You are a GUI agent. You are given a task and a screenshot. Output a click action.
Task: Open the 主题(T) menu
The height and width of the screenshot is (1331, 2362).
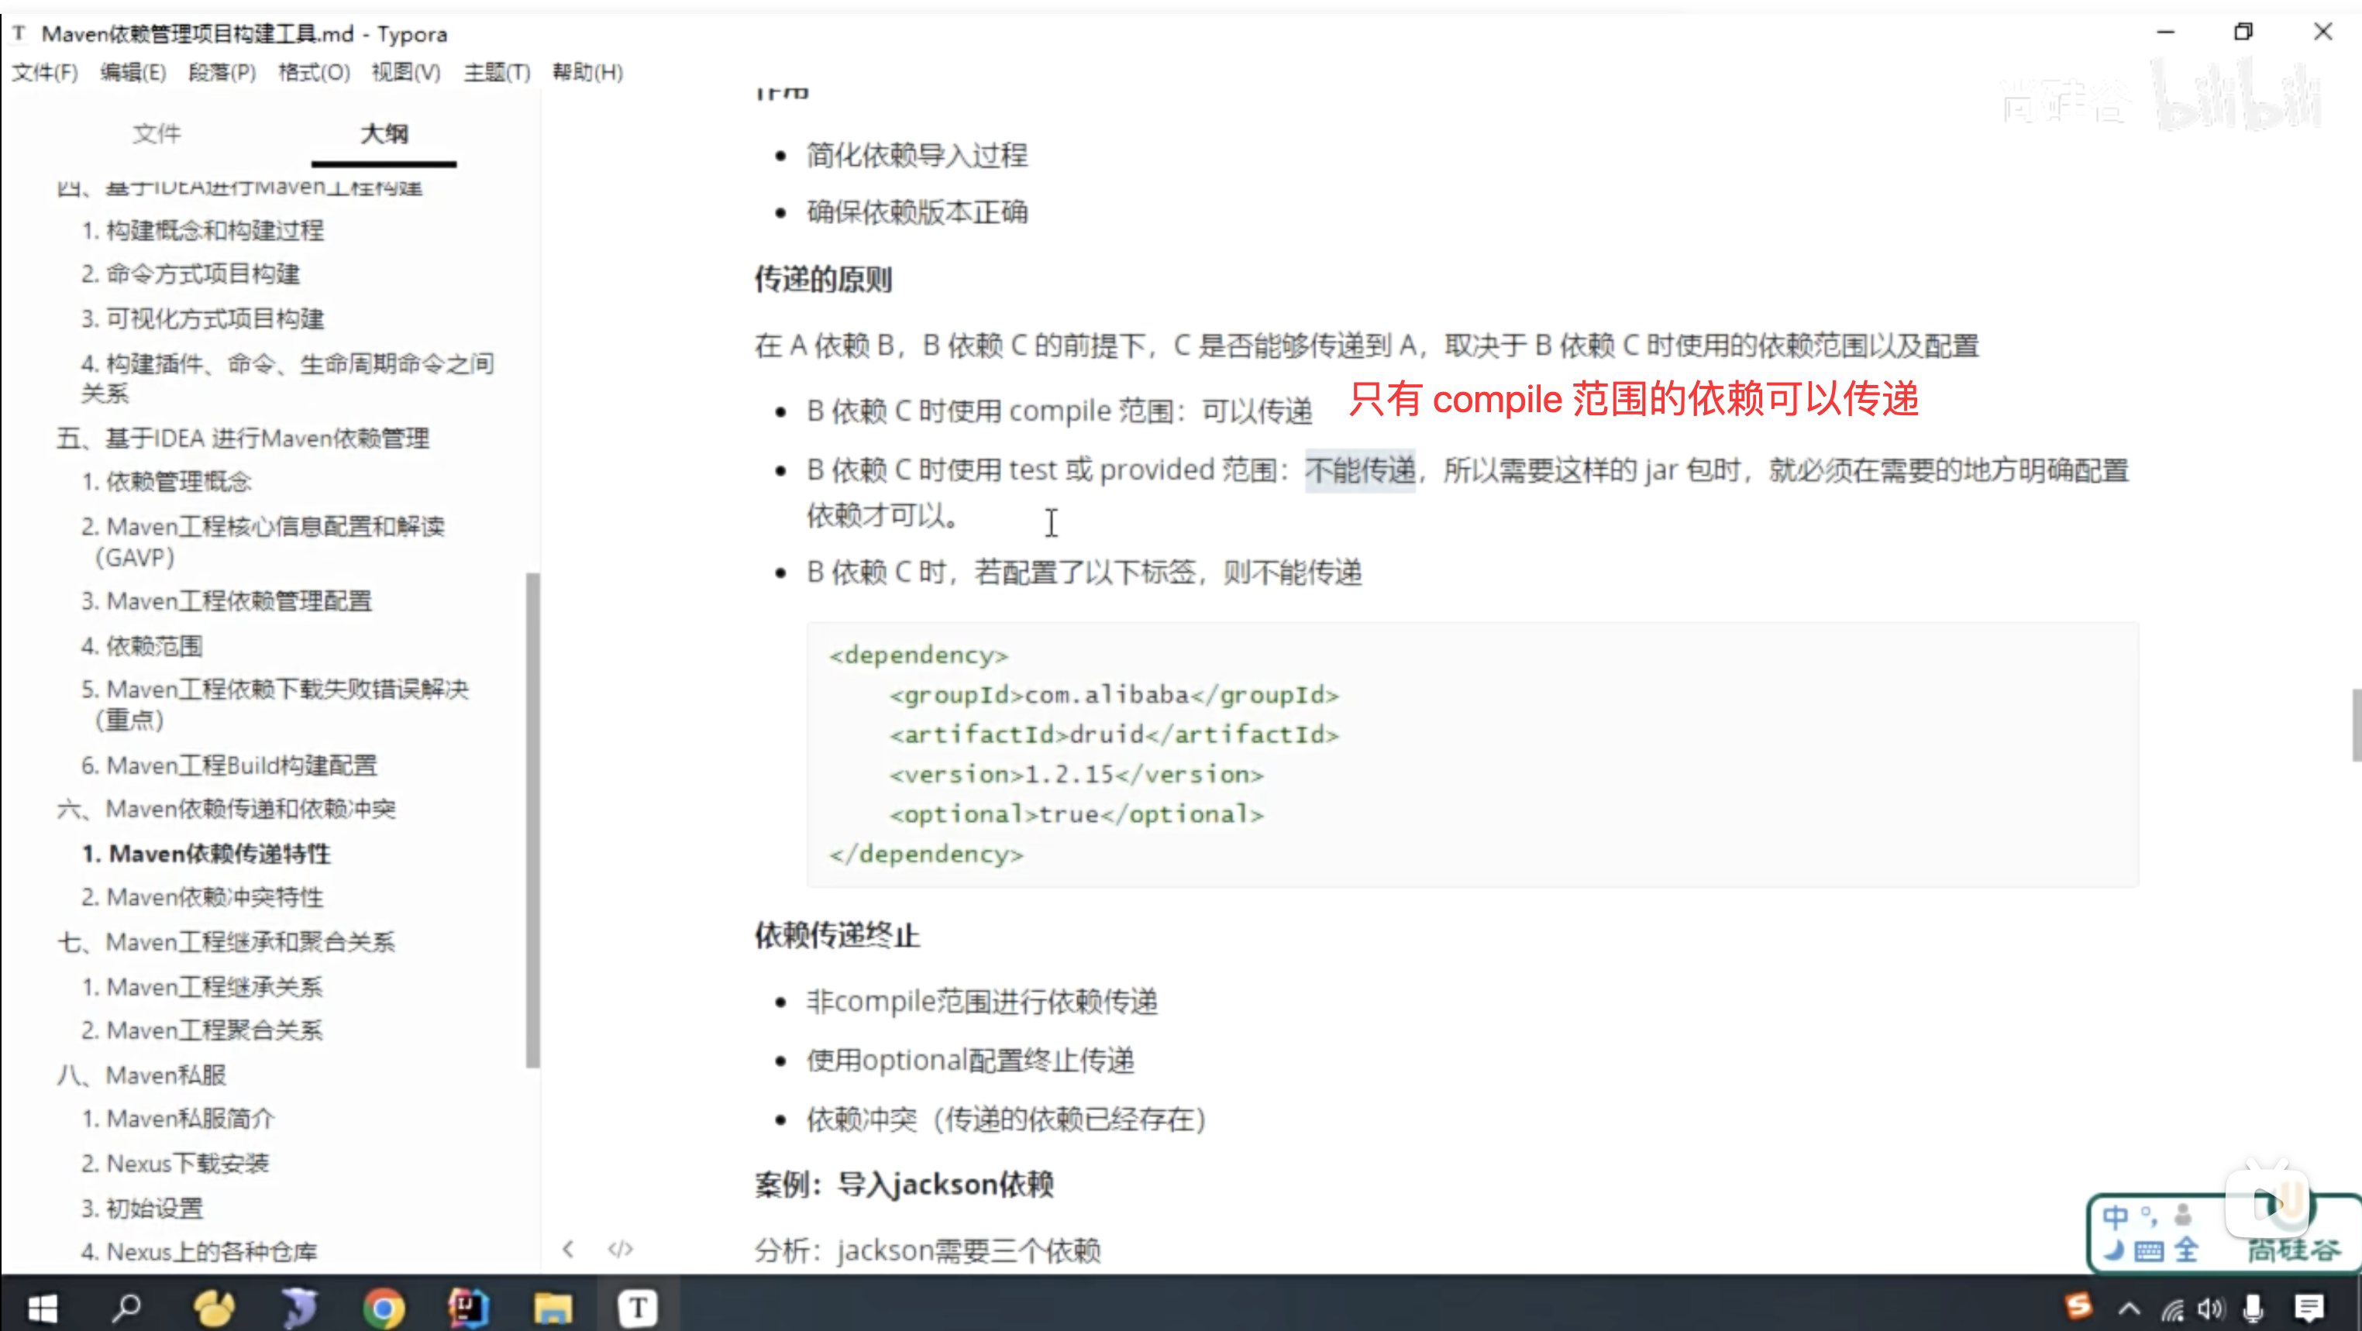[x=497, y=71]
